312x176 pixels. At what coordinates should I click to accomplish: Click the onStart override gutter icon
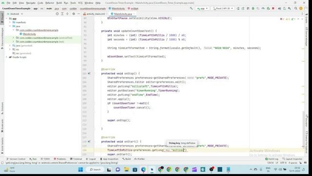(89, 141)
